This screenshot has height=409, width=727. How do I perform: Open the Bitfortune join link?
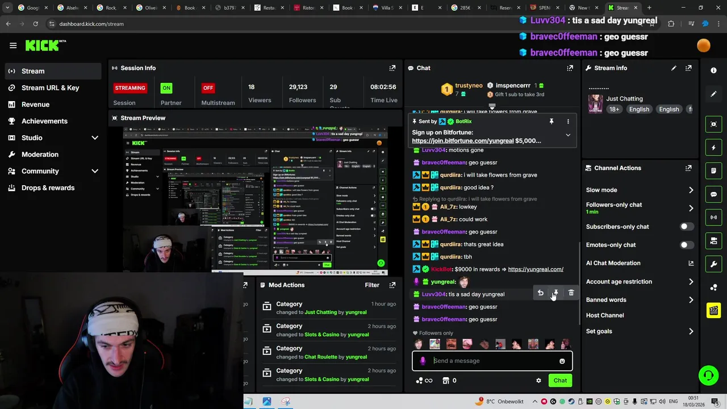click(462, 141)
